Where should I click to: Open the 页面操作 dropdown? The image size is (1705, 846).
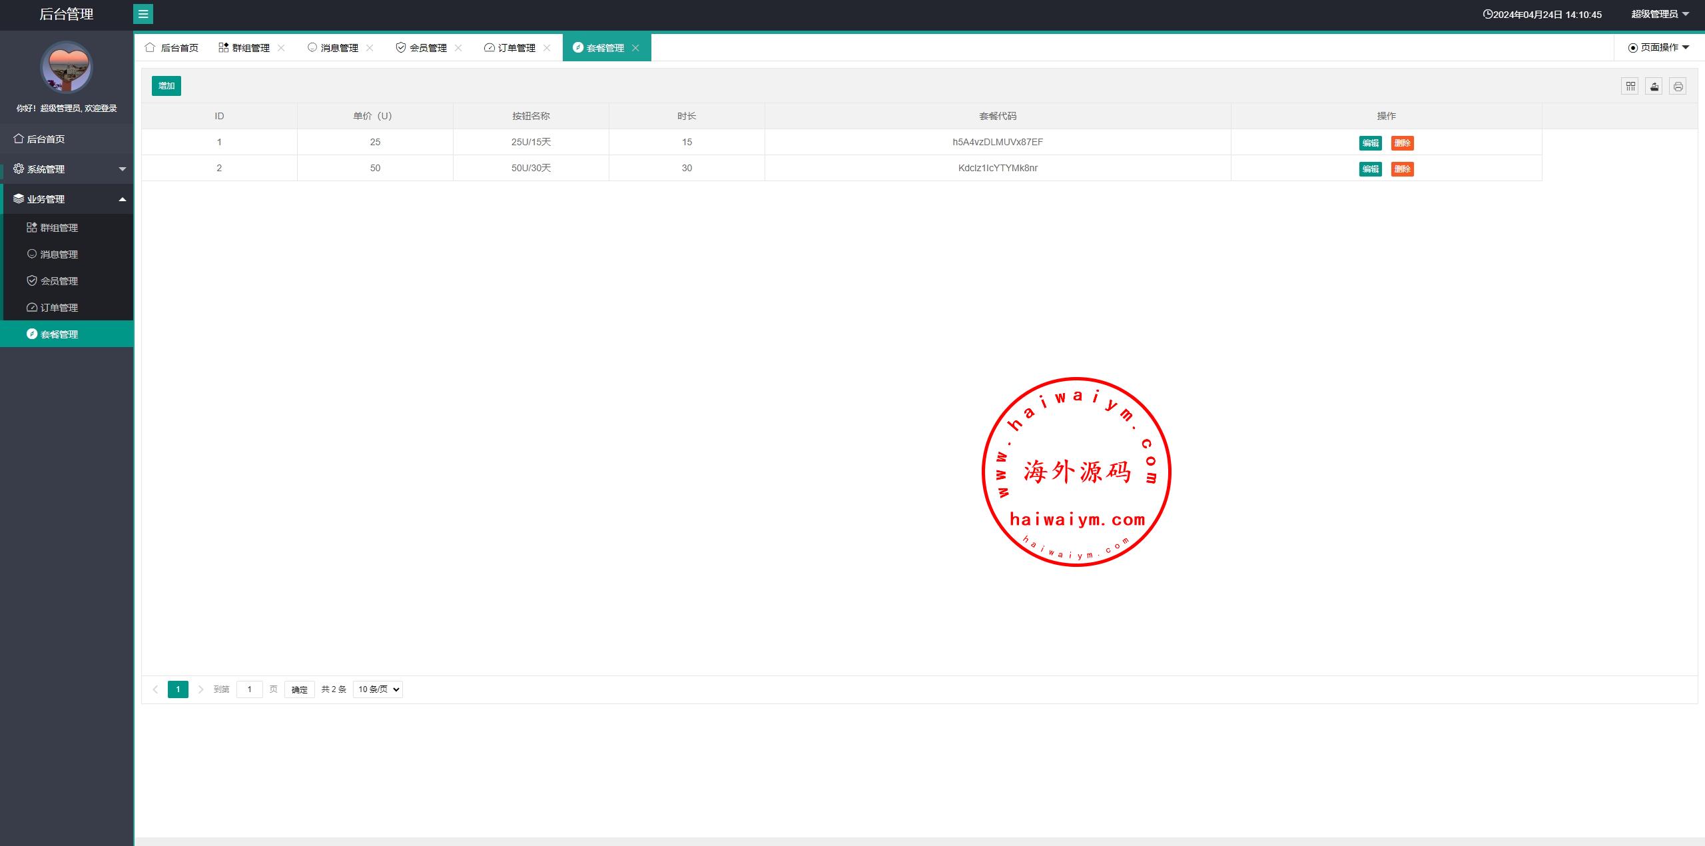click(x=1658, y=47)
